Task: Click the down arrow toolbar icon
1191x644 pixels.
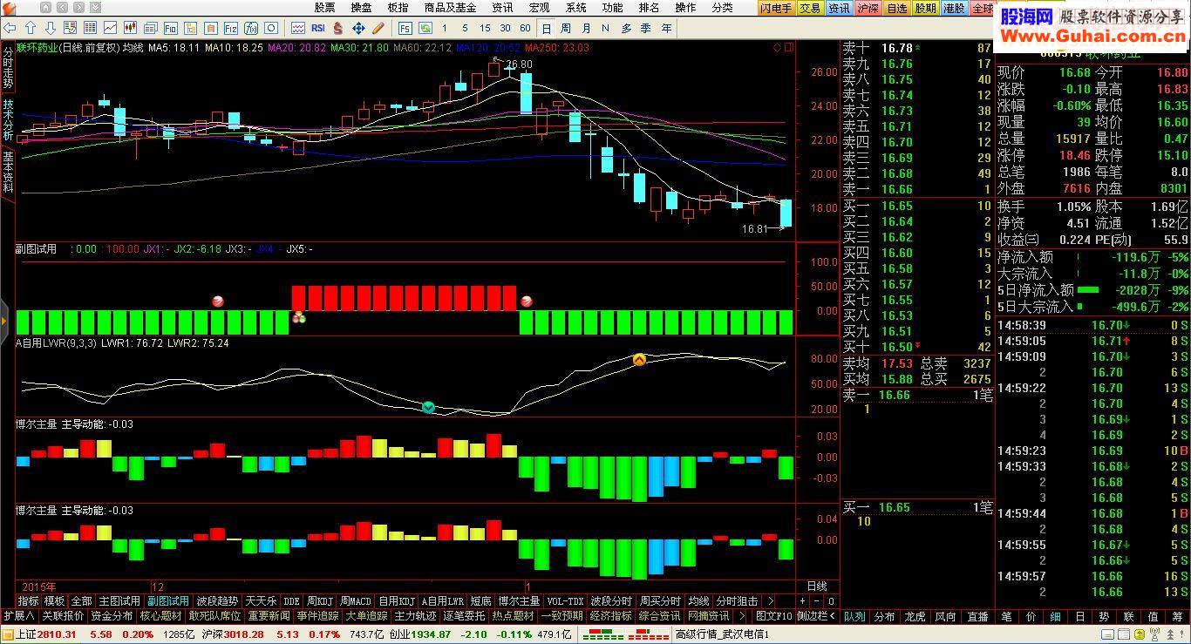Action: (51, 29)
